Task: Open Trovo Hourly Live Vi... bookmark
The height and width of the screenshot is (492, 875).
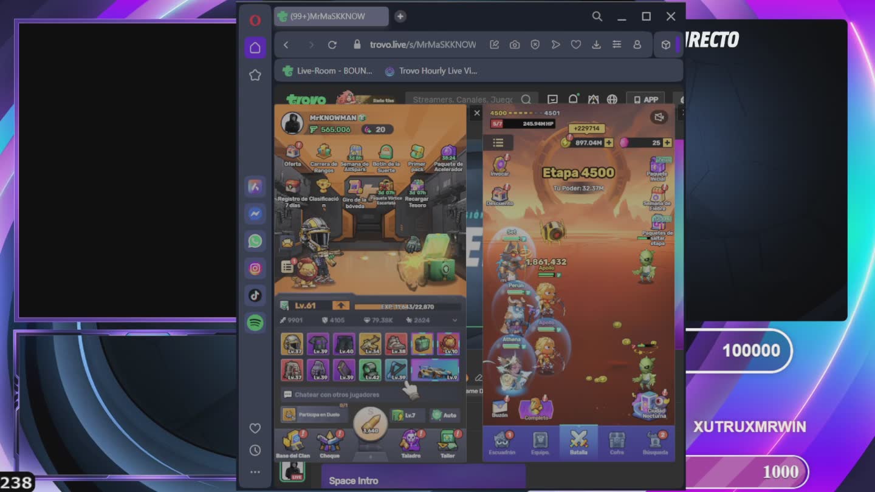Action: point(431,71)
